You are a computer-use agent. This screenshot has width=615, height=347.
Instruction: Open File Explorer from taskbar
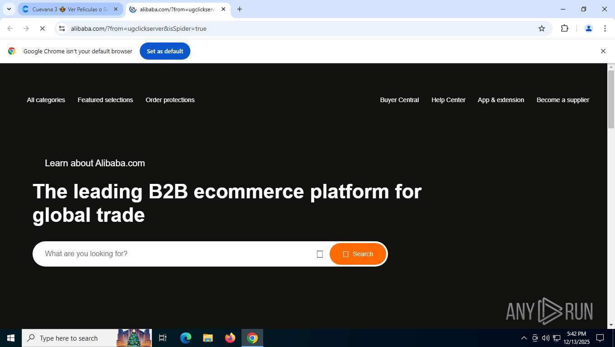click(x=208, y=338)
